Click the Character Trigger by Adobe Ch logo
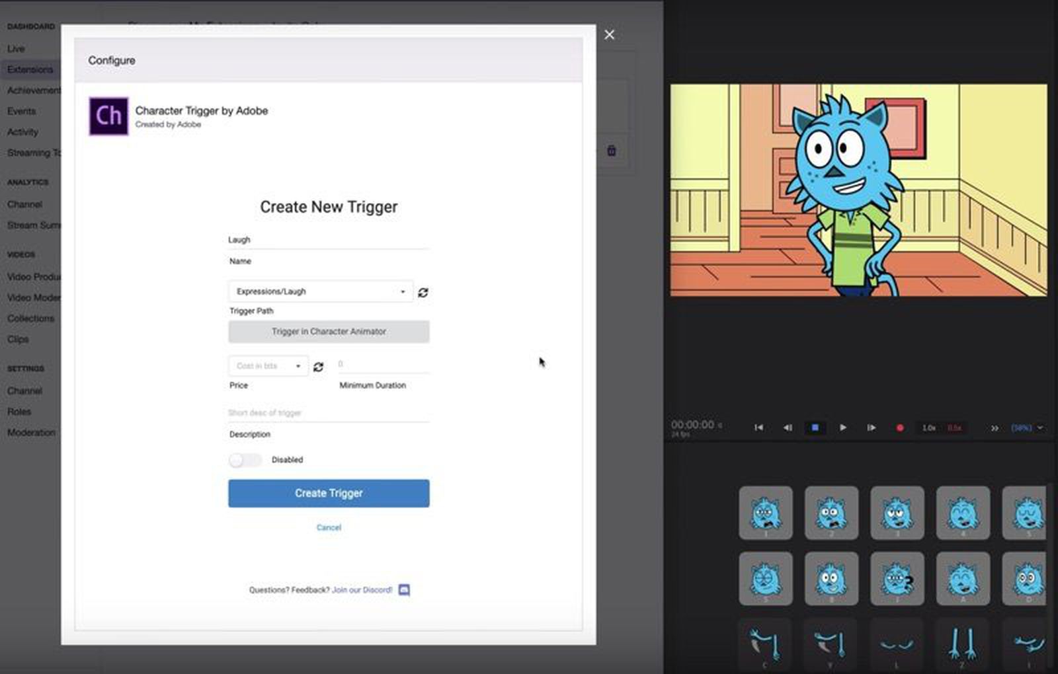 click(108, 116)
